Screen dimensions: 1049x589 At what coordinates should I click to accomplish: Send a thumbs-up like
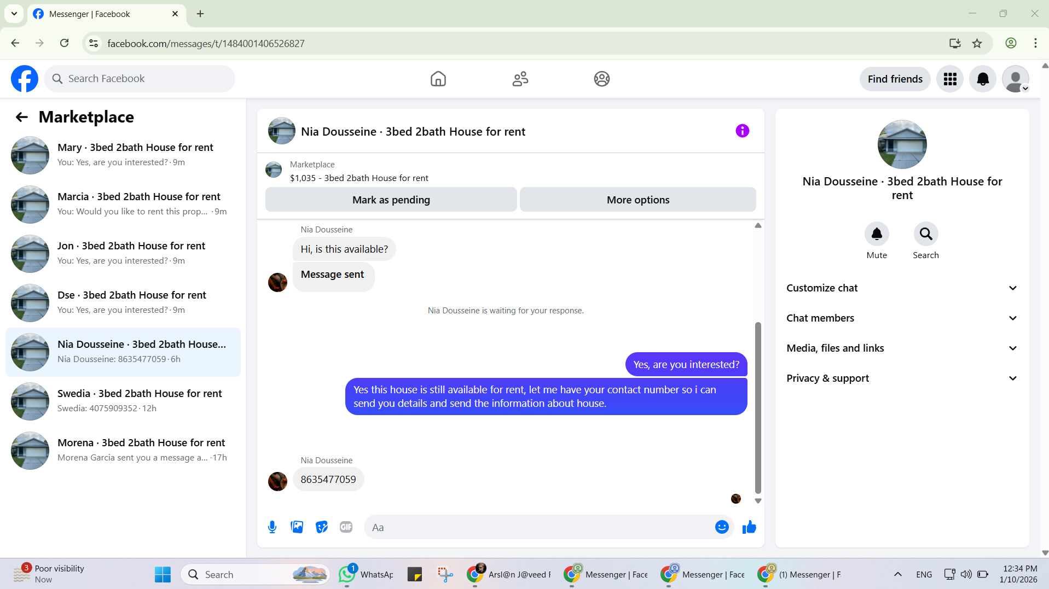749,527
